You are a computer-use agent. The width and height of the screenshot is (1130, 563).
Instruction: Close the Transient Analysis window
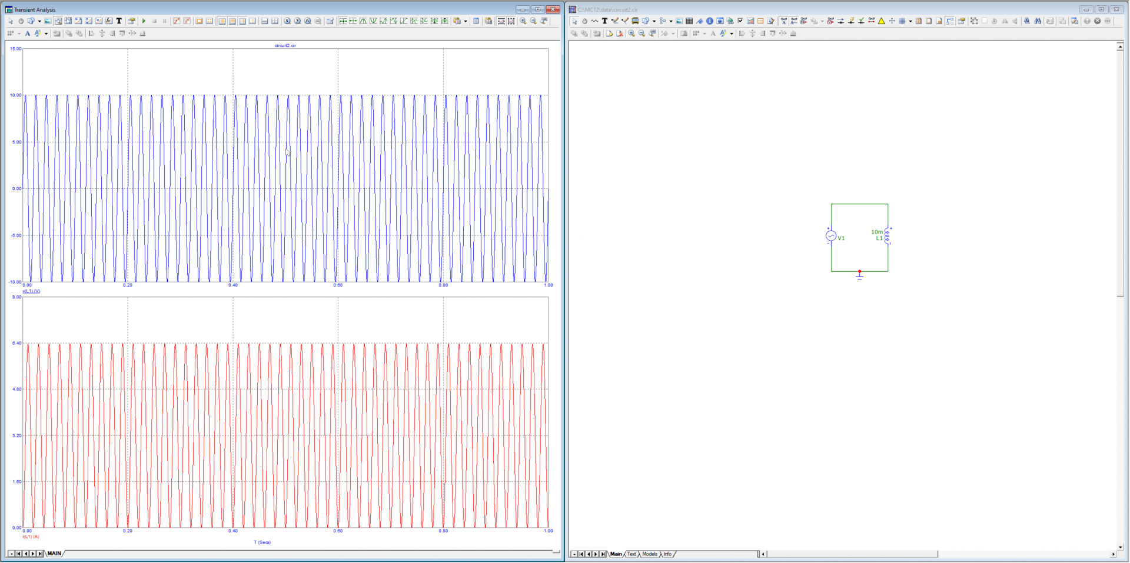pos(553,9)
